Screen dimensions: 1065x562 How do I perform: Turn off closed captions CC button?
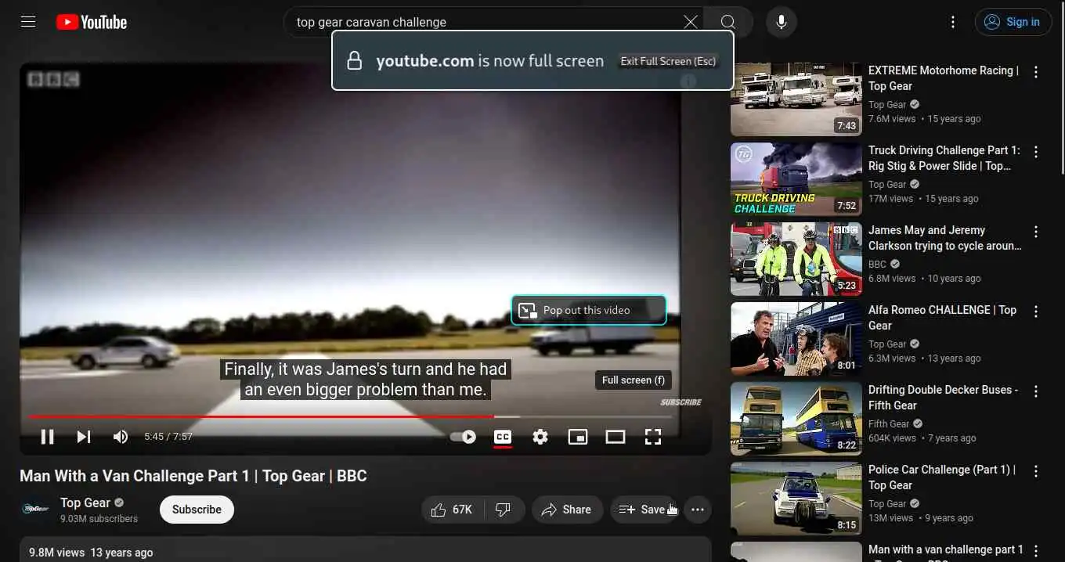(503, 437)
